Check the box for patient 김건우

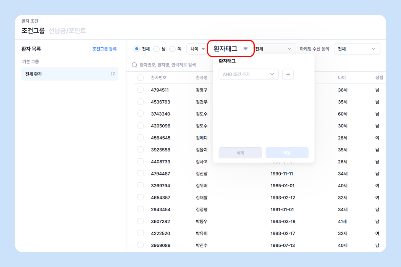coord(140,102)
